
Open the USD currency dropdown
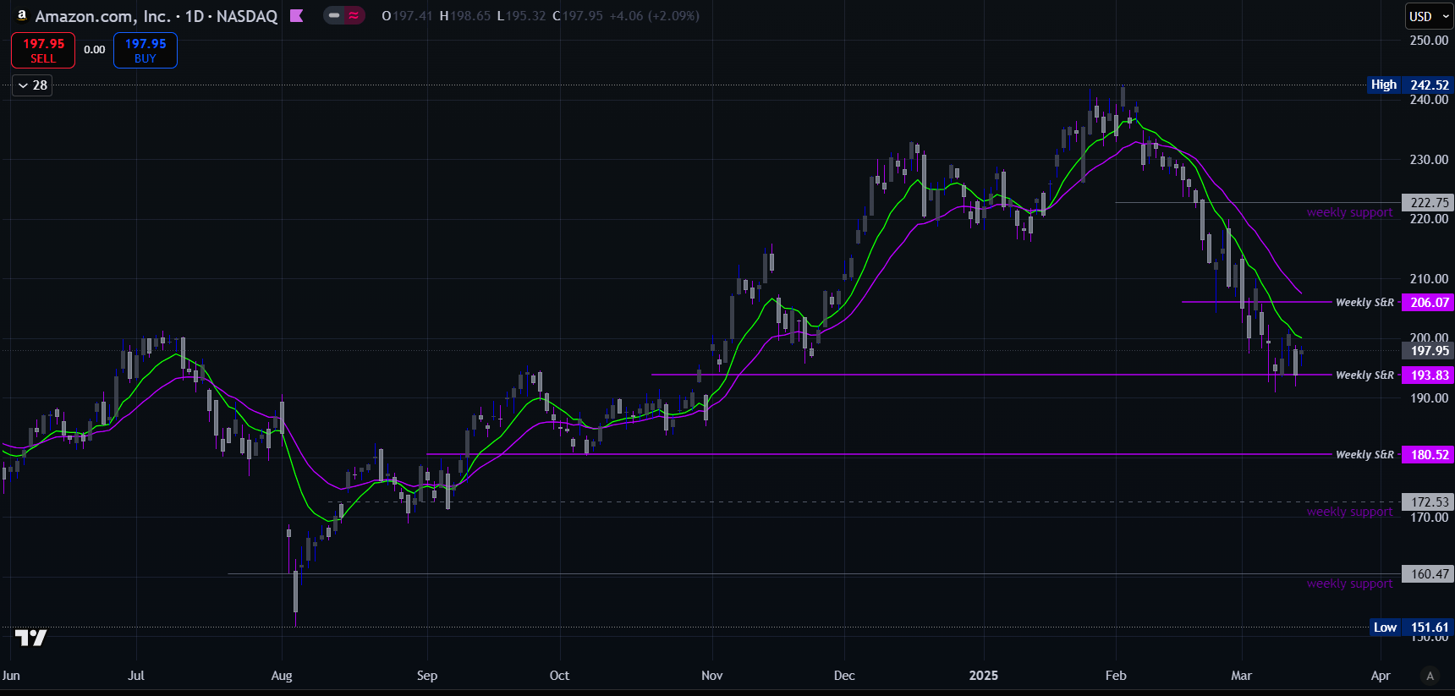tap(1429, 16)
